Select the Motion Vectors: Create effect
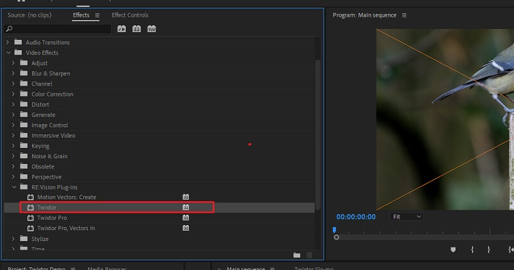 click(x=66, y=197)
